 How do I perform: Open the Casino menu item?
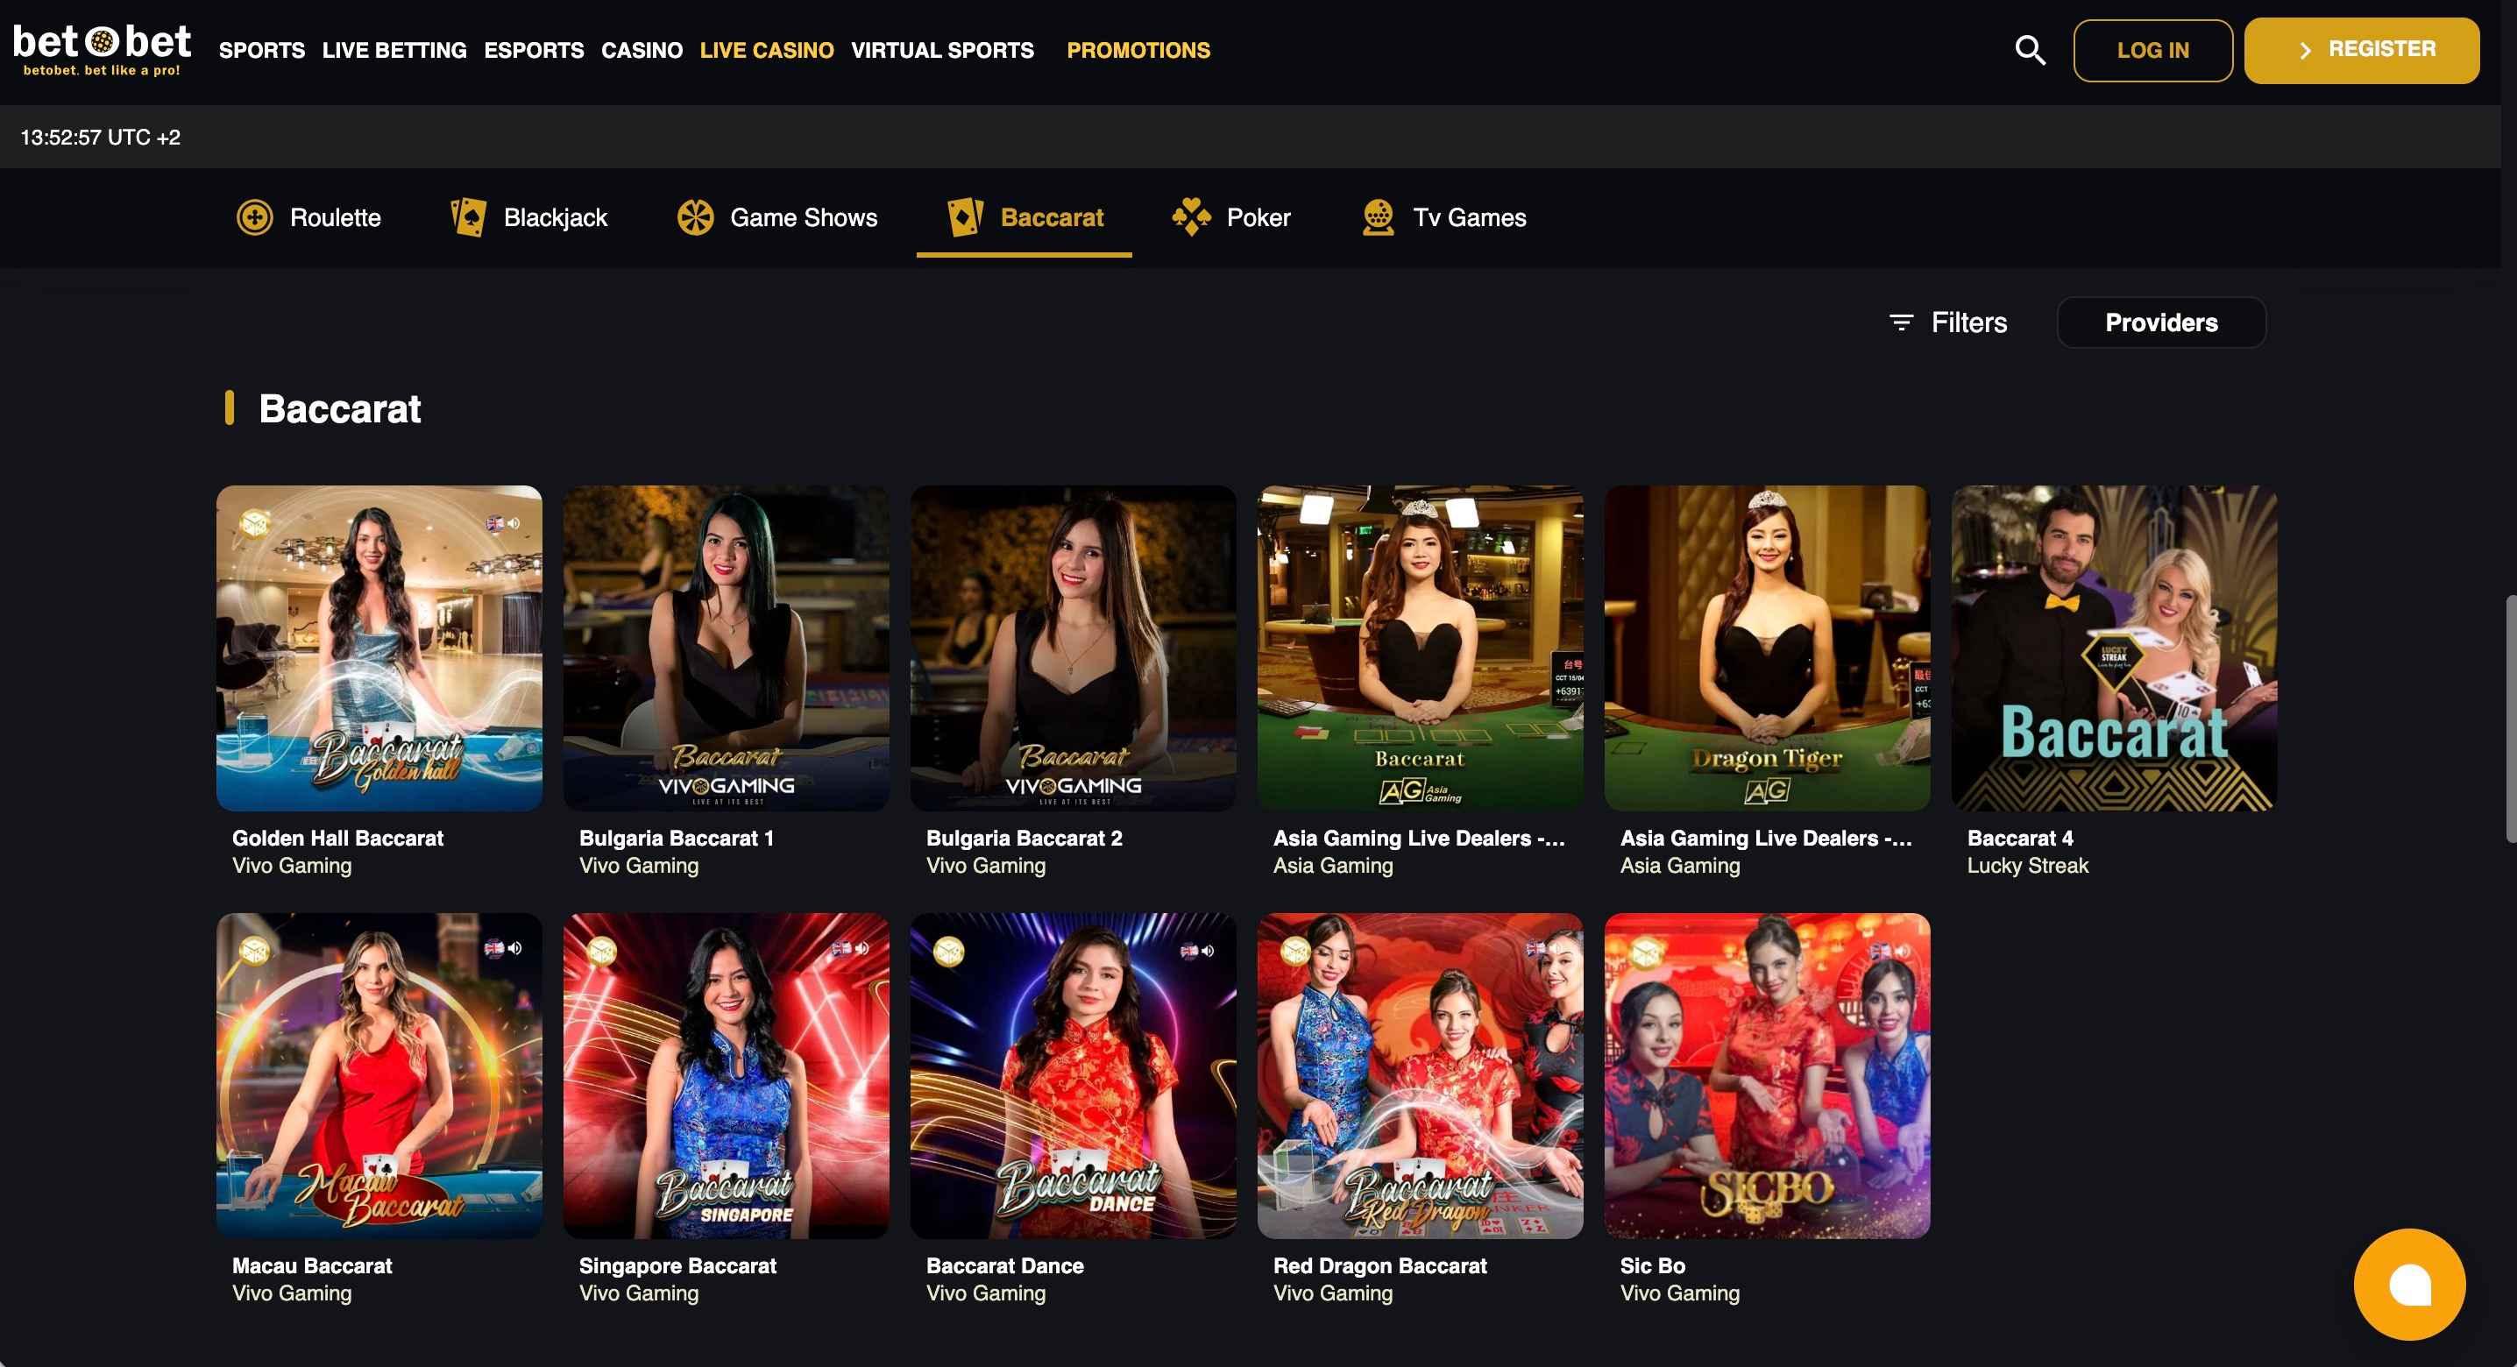tap(642, 50)
